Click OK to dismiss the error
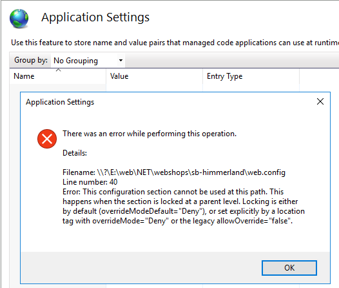 tap(289, 268)
